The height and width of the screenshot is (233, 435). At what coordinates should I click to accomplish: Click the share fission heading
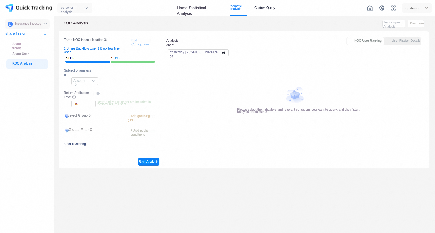(x=16, y=34)
